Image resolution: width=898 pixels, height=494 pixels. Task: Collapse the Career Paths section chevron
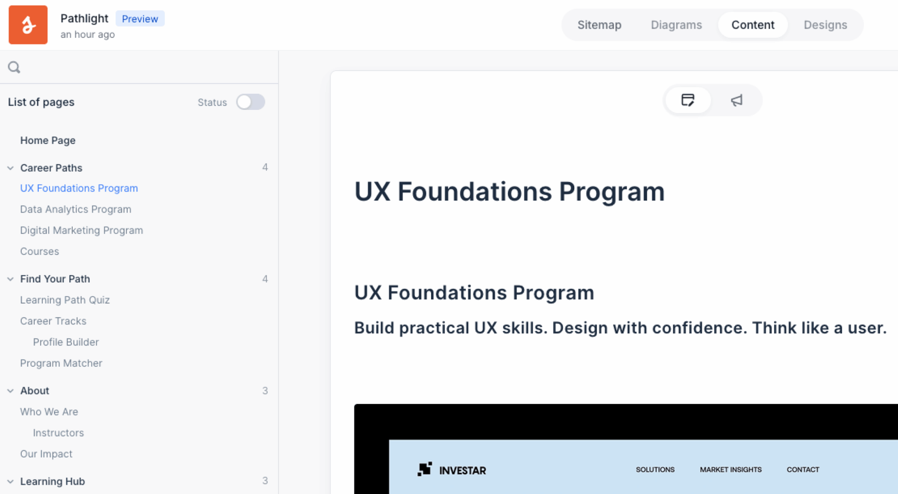(11, 168)
